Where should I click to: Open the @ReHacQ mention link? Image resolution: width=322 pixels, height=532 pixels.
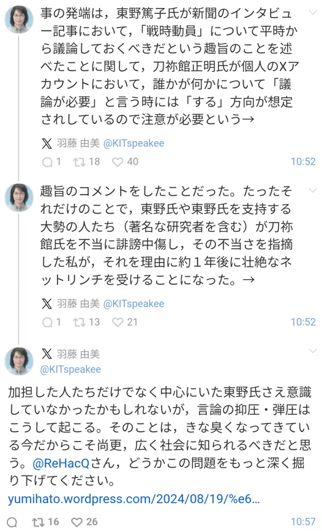click(x=61, y=463)
